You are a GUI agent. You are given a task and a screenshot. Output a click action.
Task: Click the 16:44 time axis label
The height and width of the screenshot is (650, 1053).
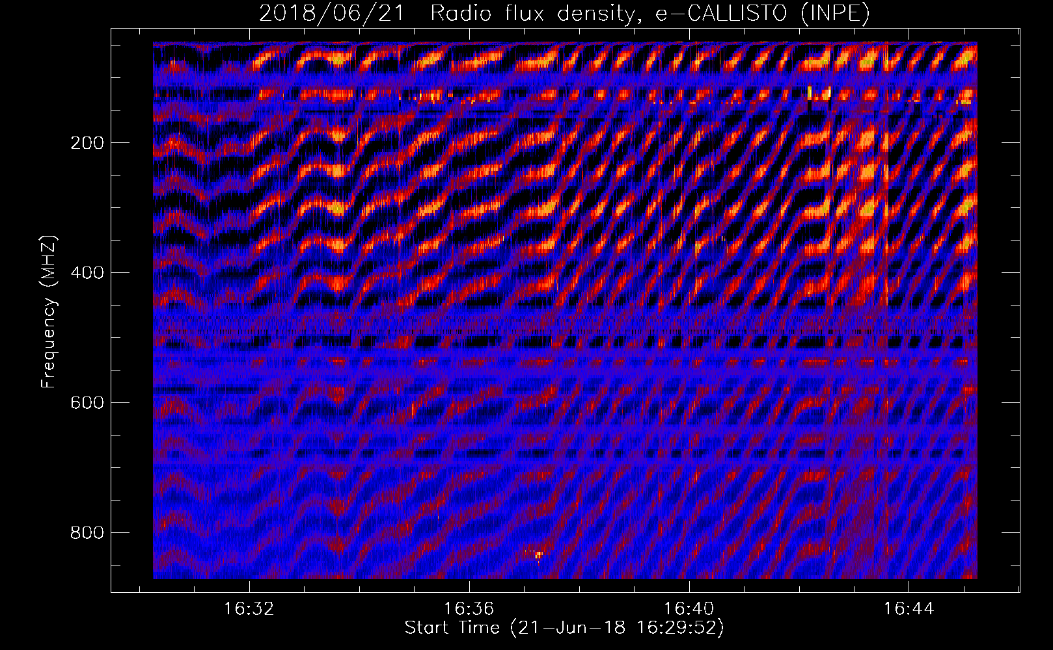tap(909, 609)
